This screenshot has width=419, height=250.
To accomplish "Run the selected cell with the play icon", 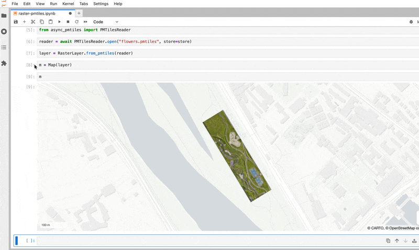I will [x=59, y=22].
